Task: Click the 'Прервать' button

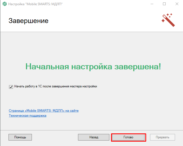Action: 162,137
